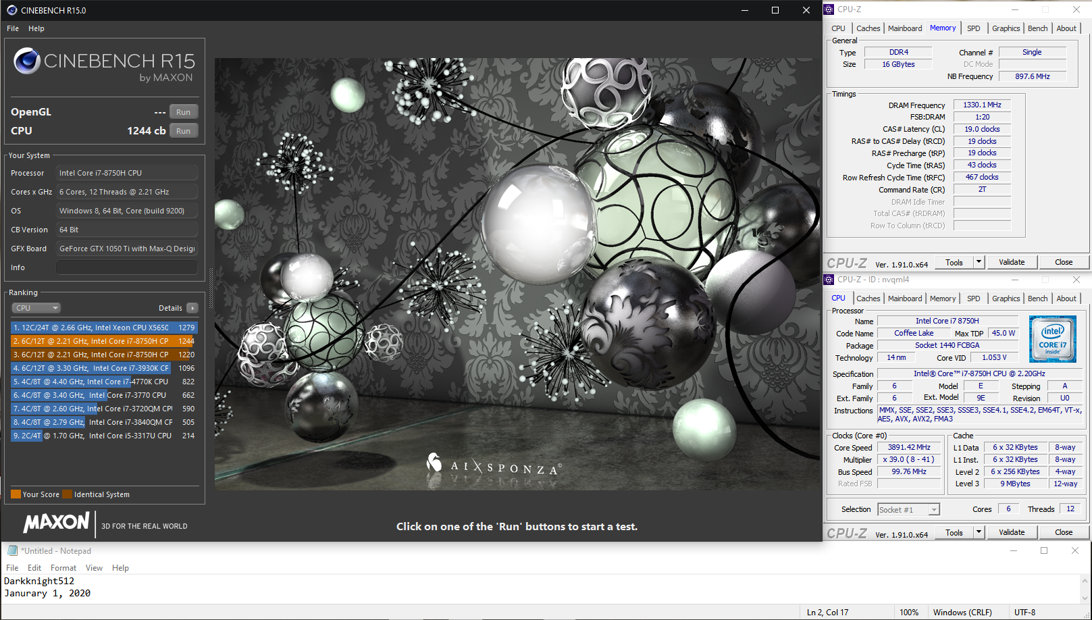Click the CPU-Z memory window title icon
1092x620 pixels.
point(829,9)
